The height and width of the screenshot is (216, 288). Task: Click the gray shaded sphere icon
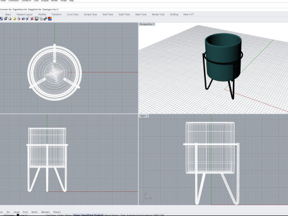pos(10,19)
